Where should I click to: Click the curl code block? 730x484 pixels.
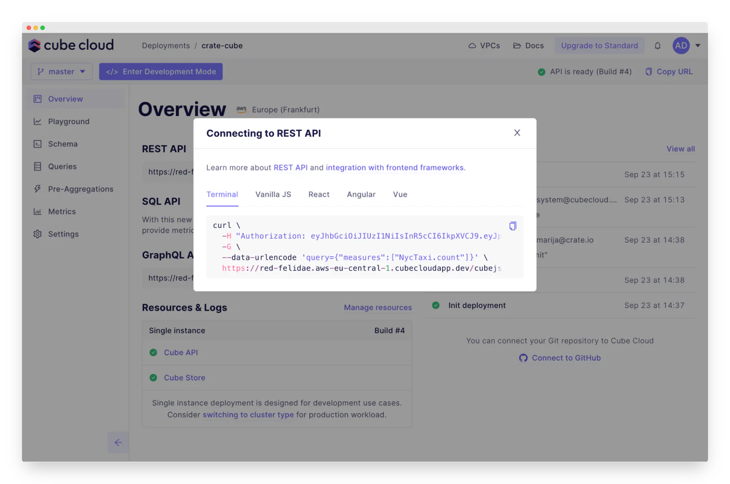[365, 247]
